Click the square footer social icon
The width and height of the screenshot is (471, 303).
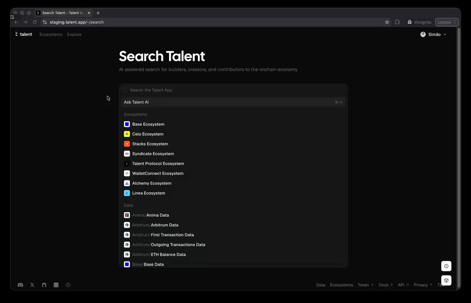coord(56,285)
